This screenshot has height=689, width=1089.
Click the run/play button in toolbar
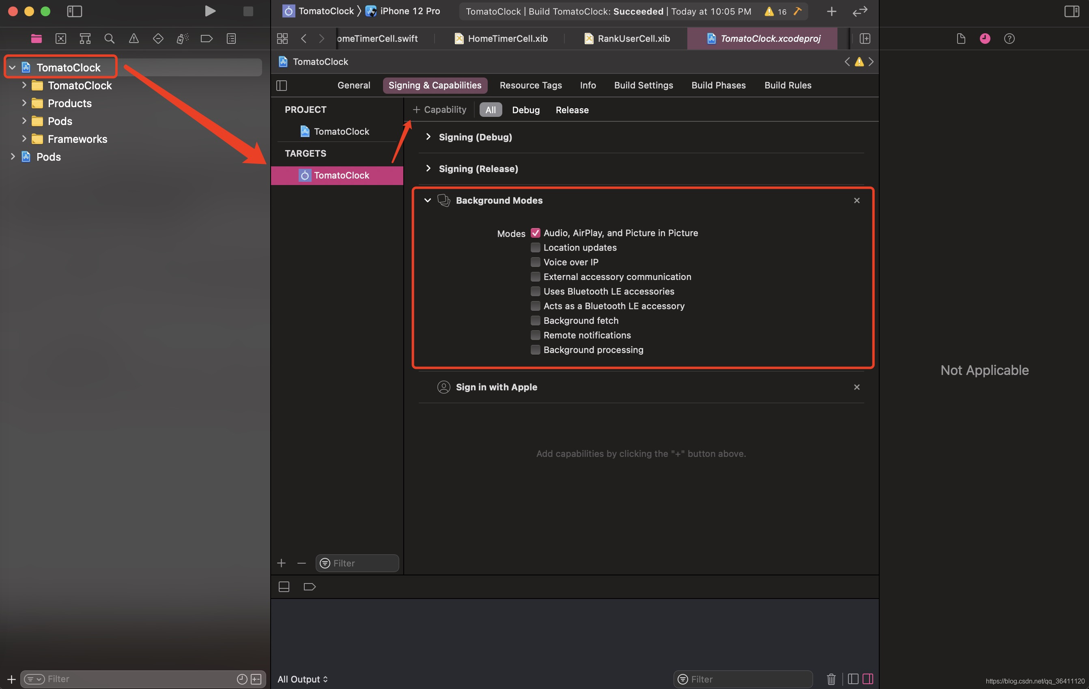(x=209, y=12)
